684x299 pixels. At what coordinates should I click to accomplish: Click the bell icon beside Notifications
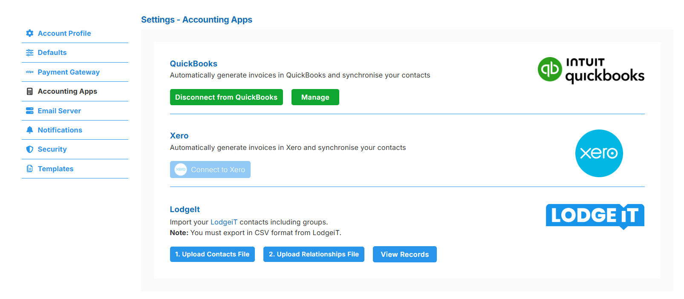click(x=29, y=130)
